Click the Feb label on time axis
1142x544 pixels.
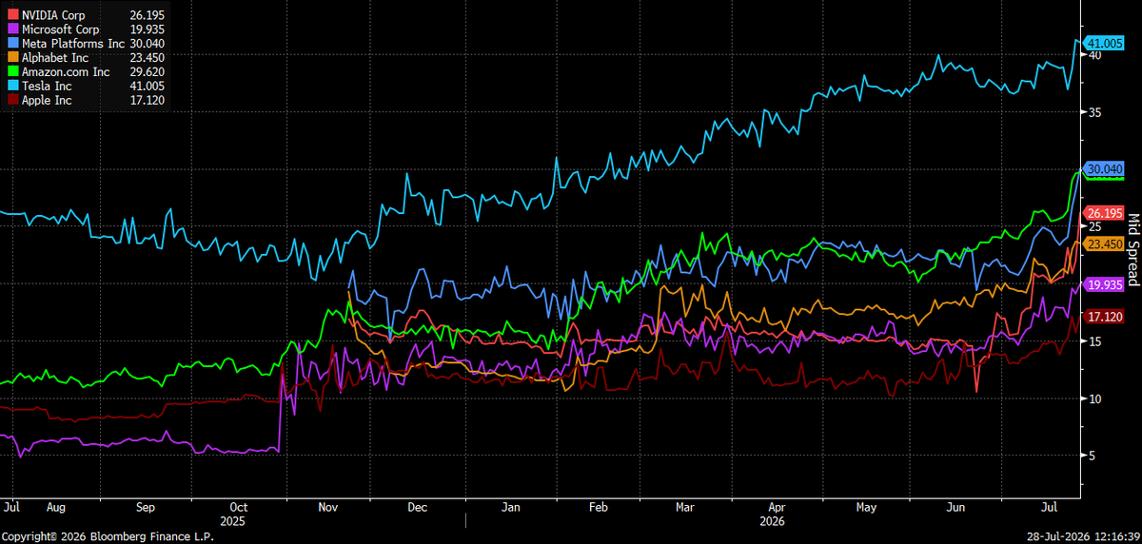[x=598, y=508]
